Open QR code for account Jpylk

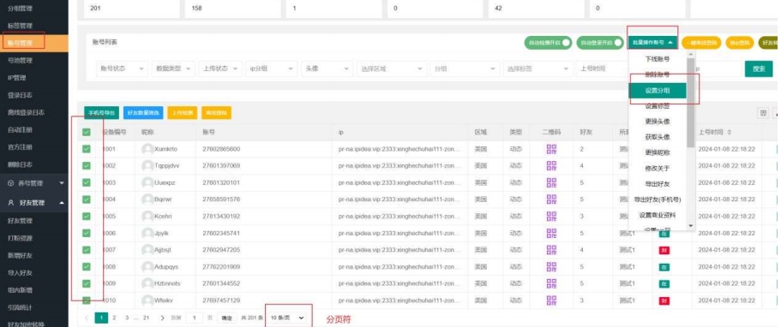[x=551, y=233]
